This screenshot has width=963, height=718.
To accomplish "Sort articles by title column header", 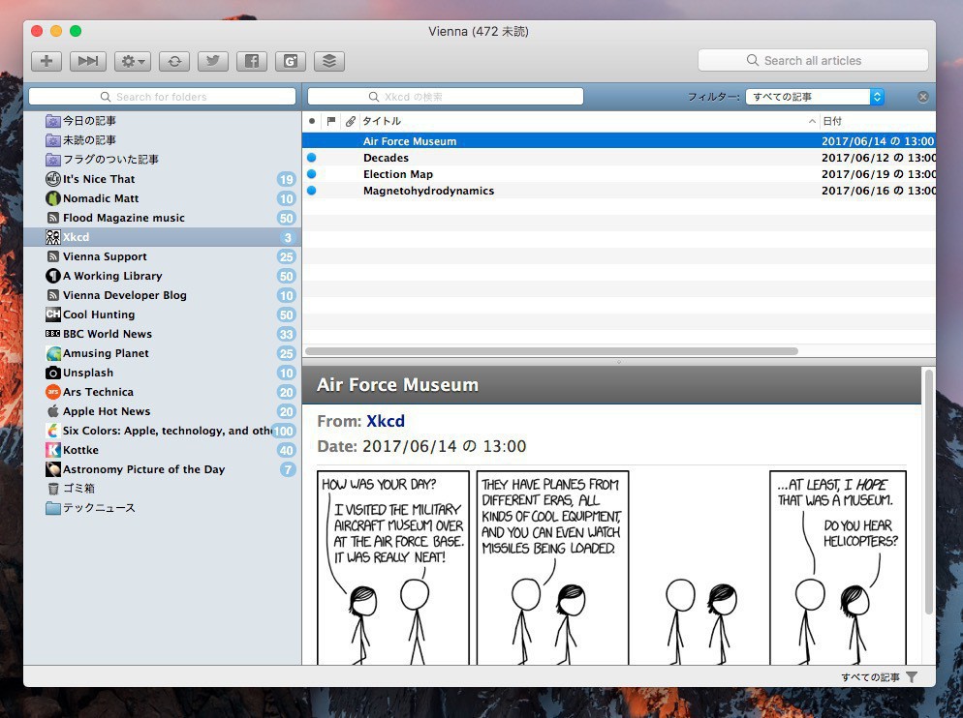I will pyautogui.click(x=581, y=121).
